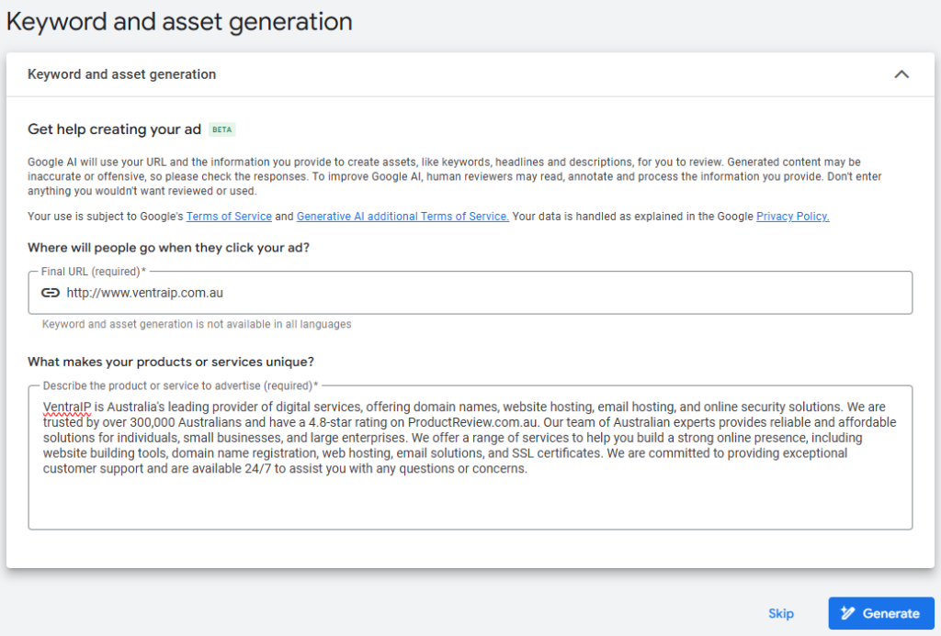Click into the Final URL input field

coord(470,293)
